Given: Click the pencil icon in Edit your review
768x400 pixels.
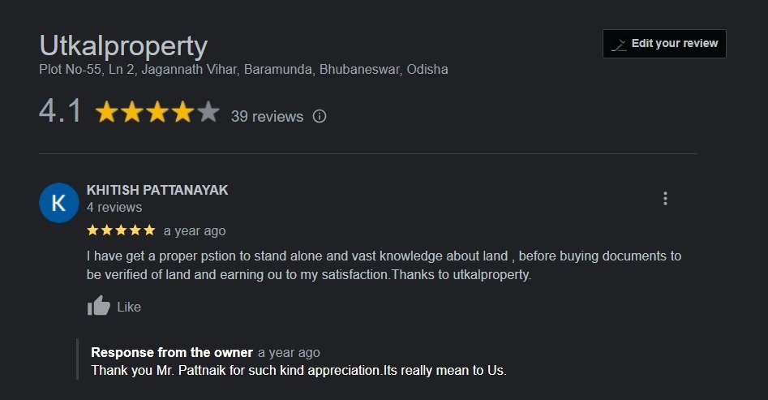Looking at the screenshot, I should (x=619, y=44).
